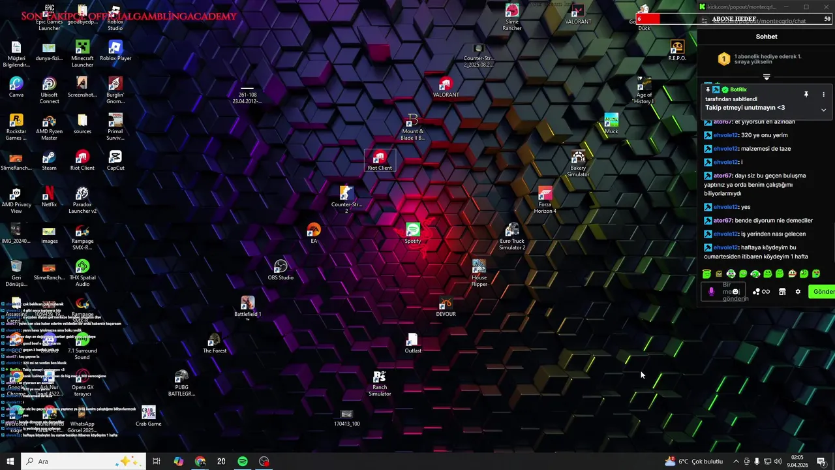Open the Burglin' Gnomes desktop icon
The width and height of the screenshot is (835, 470).
pos(115,91)
